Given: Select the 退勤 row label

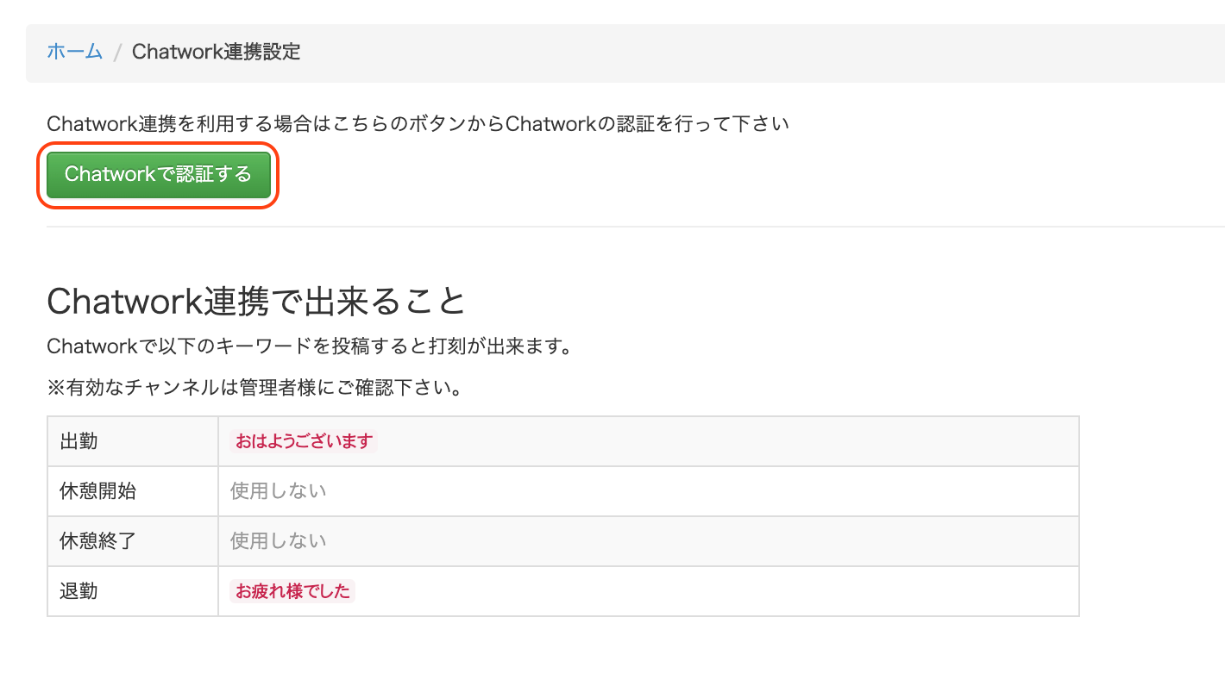Looking at the screenshot, I should (x=79, y=591).
